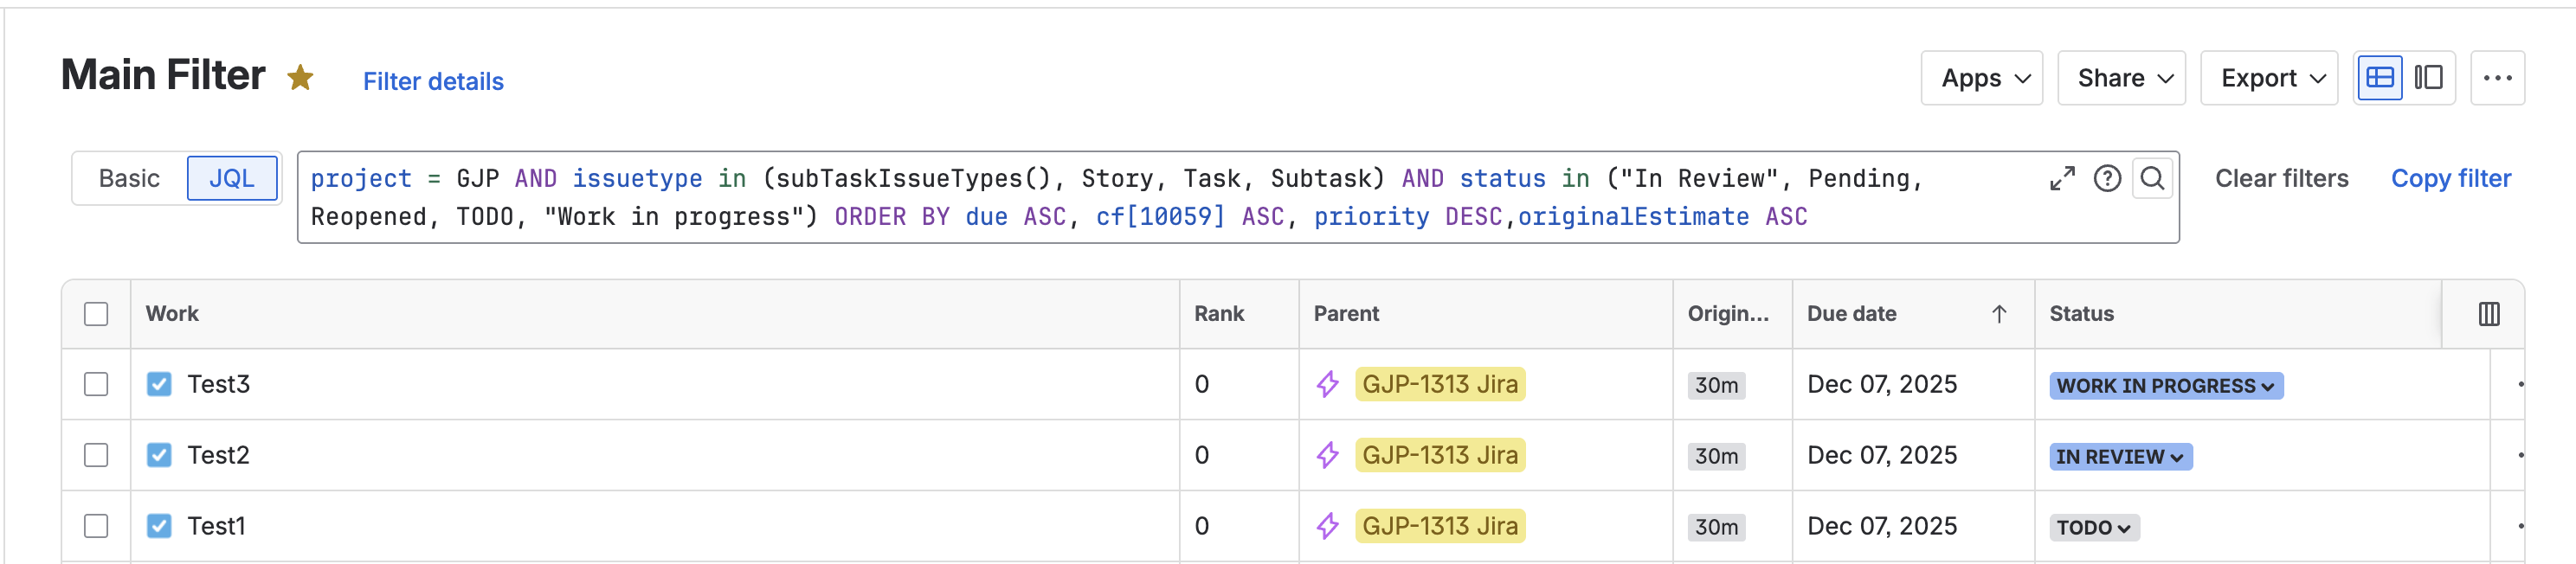This screenshot has width=2576, height=564.
Task: Open the Test2 work item
Action: (x=218, y=455)
